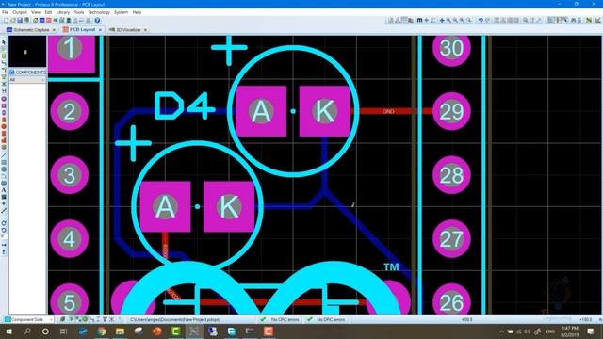The height and width of the screenshot is (339, 603).
Task: Click the red GND track label
Action: point(388,111)
